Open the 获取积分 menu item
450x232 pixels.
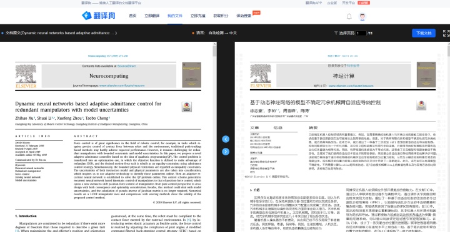point(221,16)
